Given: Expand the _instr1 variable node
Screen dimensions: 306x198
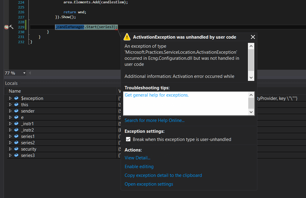Looking at the screenshot, I should click(10, 124).
